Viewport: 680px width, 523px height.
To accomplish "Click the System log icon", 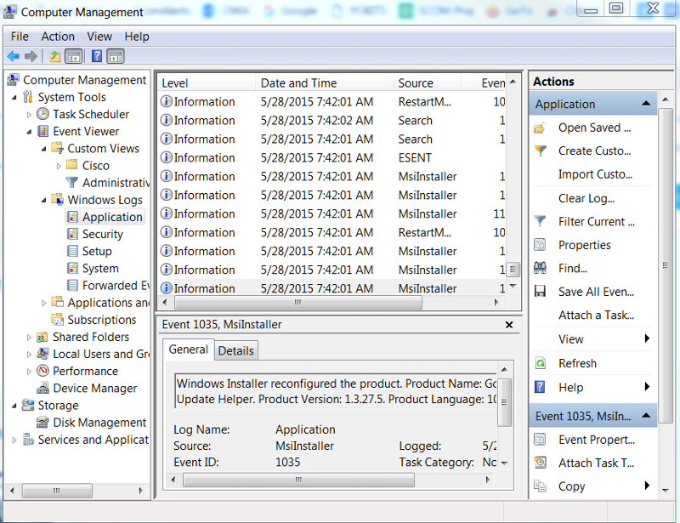I will 72,268.
